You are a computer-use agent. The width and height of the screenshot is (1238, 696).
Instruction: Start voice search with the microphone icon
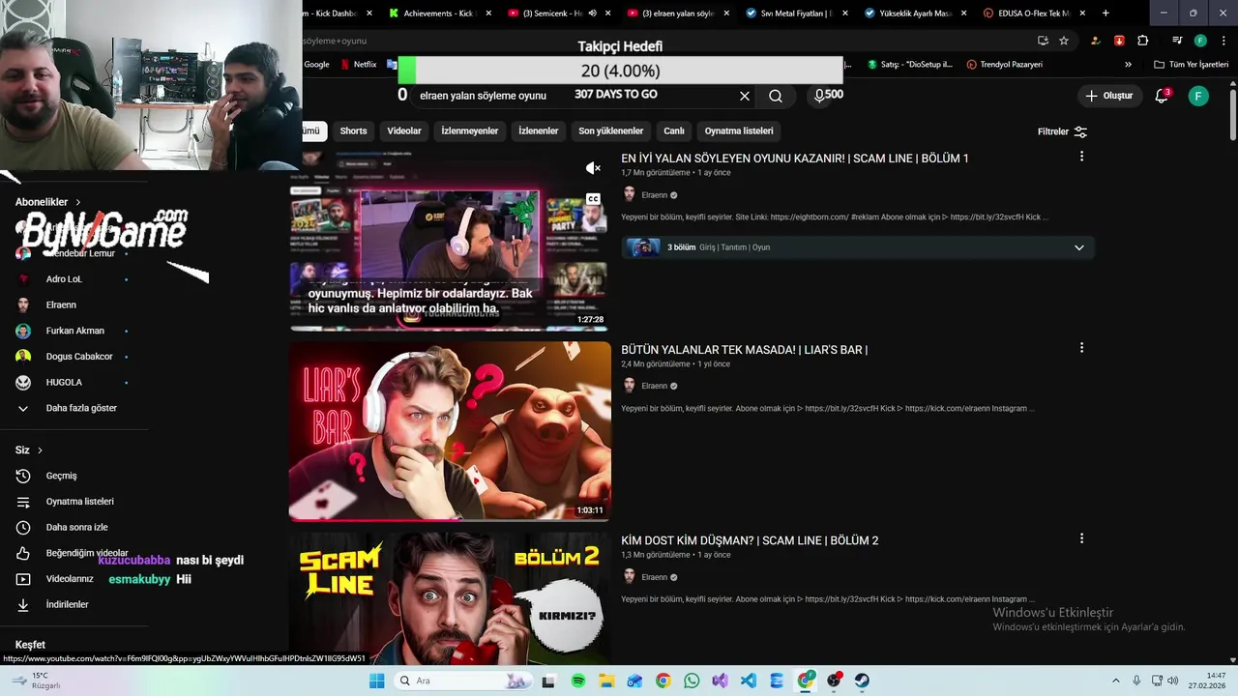(x=819, y=96)
